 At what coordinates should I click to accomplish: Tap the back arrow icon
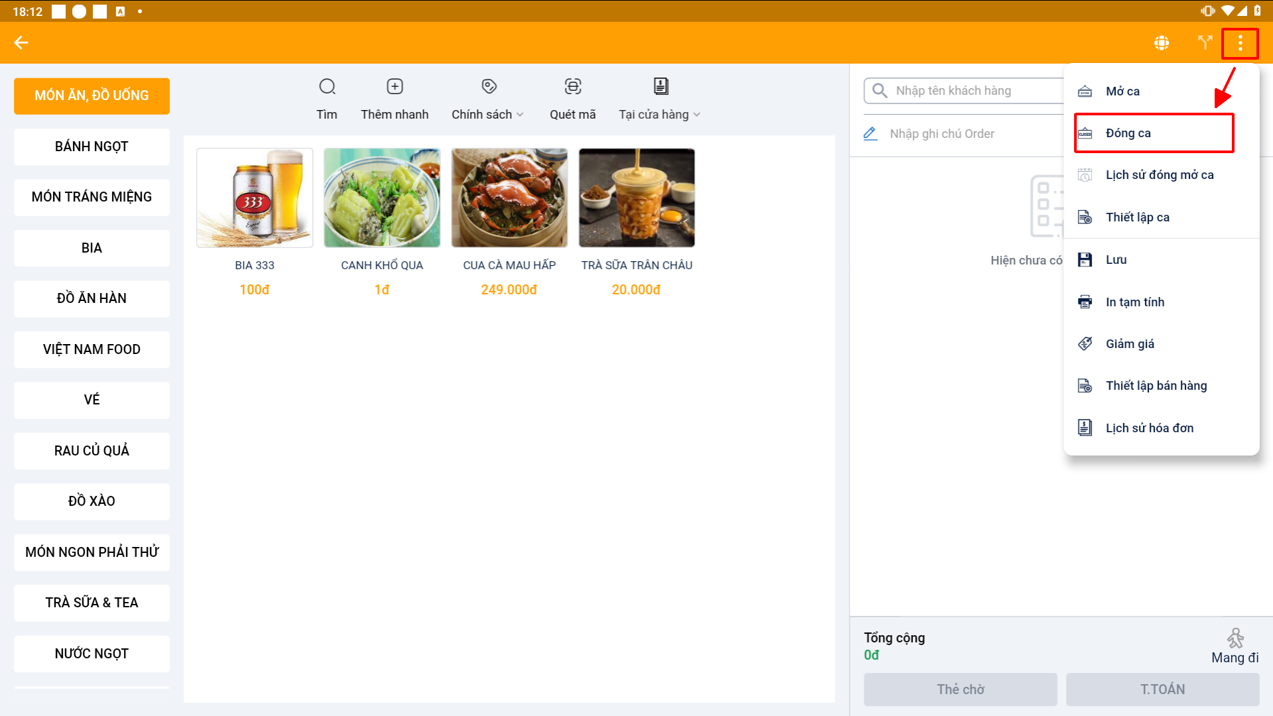click(x=21, y=43)
